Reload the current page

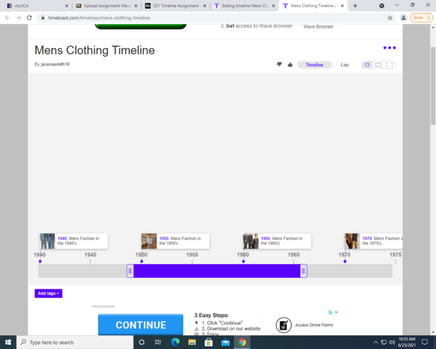click(29, 17)
